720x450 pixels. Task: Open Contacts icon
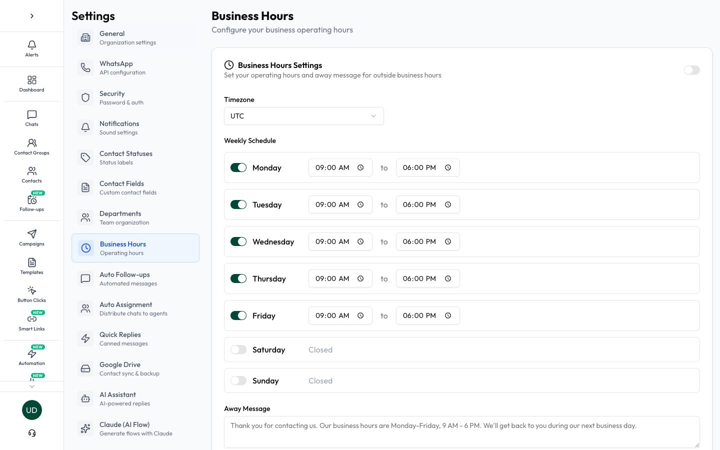[x=32, y=171]
